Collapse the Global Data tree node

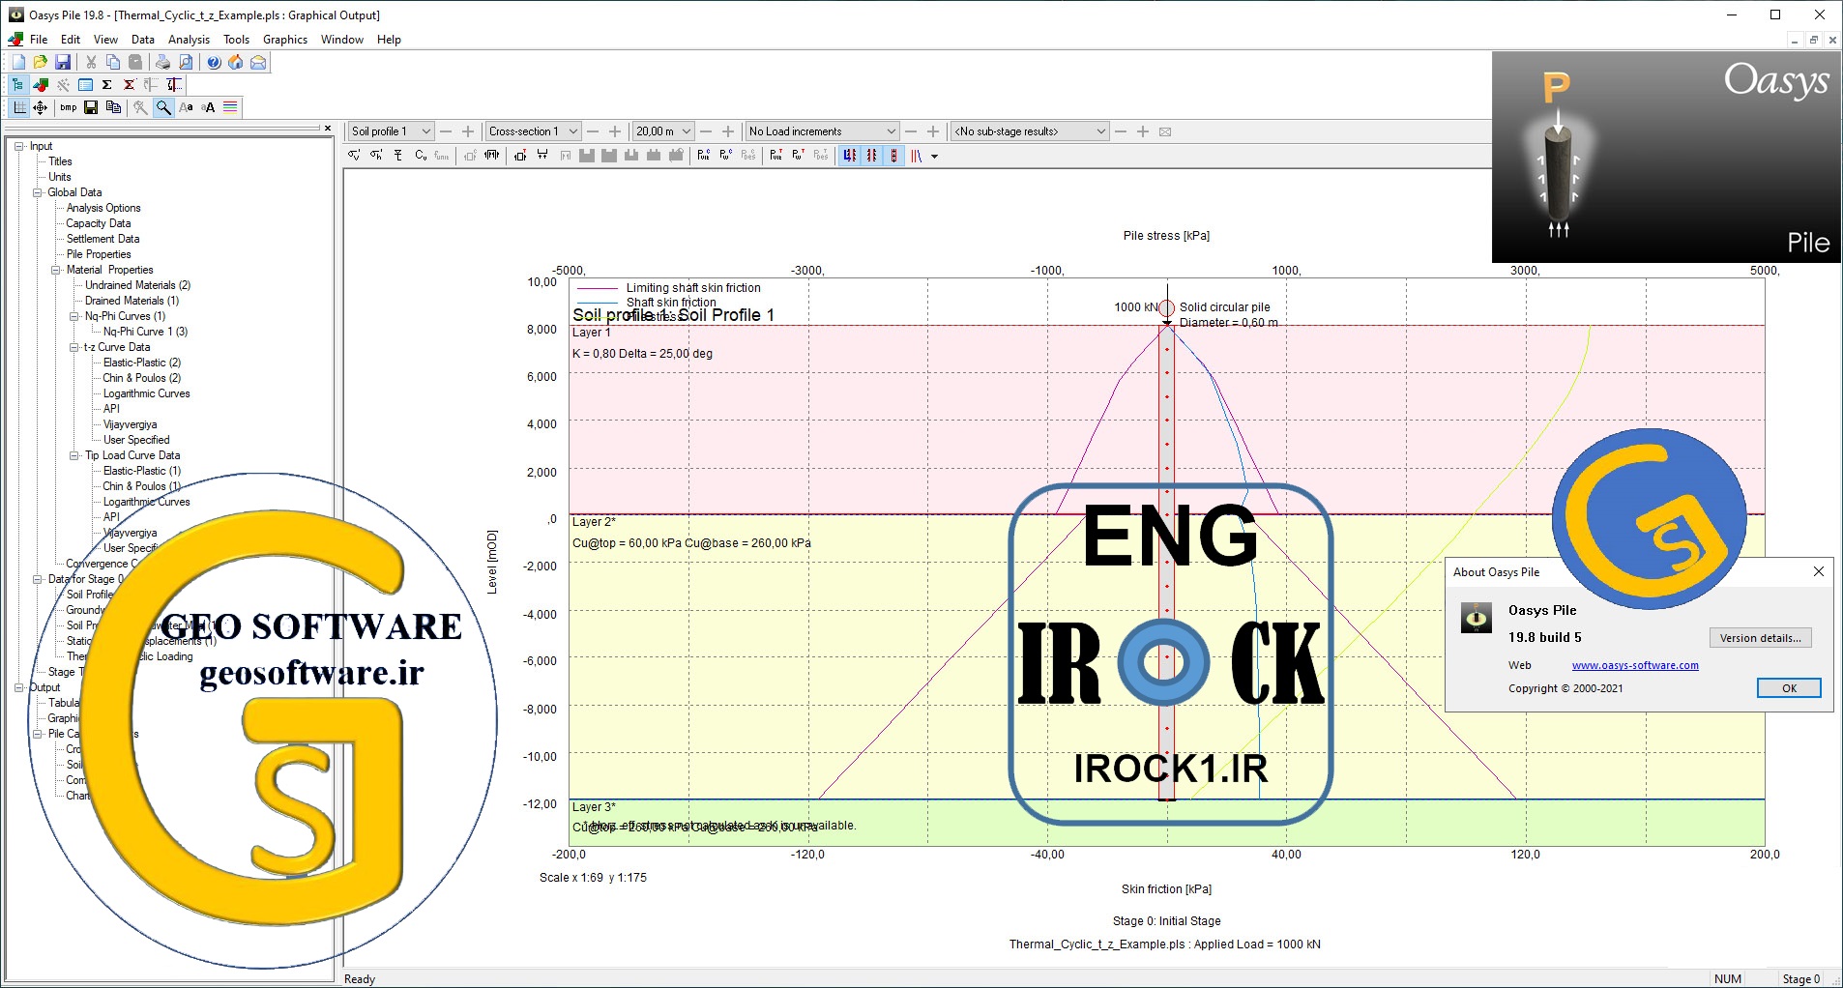tap(38, 192)
